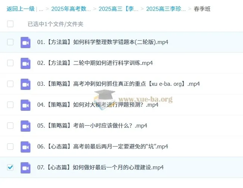243x188 pixels.
Task: Click video icon for file 06 心态篇
Action: click(25, 147)
